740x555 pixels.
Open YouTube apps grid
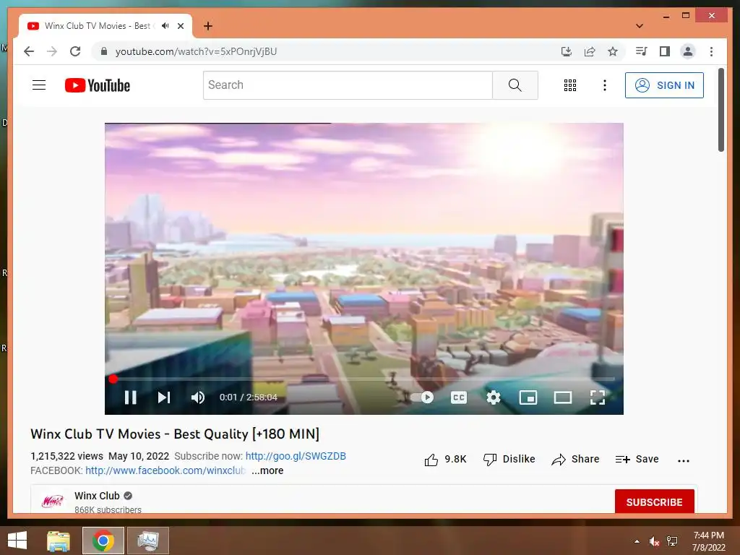tap(570, 85)
